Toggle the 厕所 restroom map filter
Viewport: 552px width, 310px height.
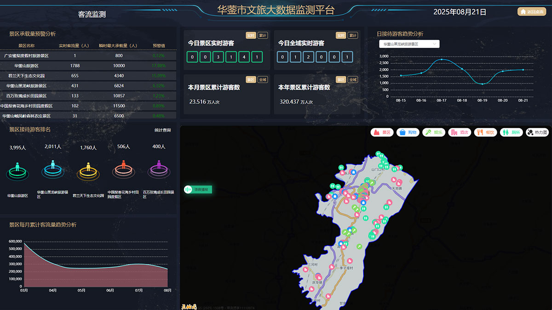point(511,132)
